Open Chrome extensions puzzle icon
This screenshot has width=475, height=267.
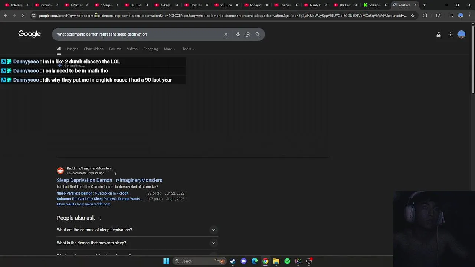425,16
